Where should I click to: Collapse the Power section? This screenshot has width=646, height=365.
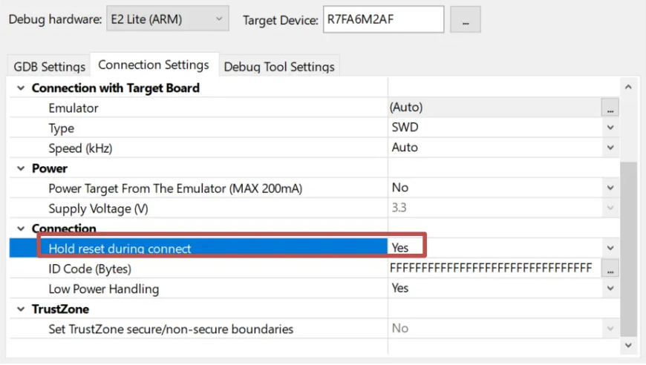pos(21,168)
